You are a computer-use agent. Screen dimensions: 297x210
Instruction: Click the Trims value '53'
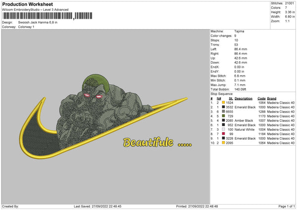pos(236,45)
